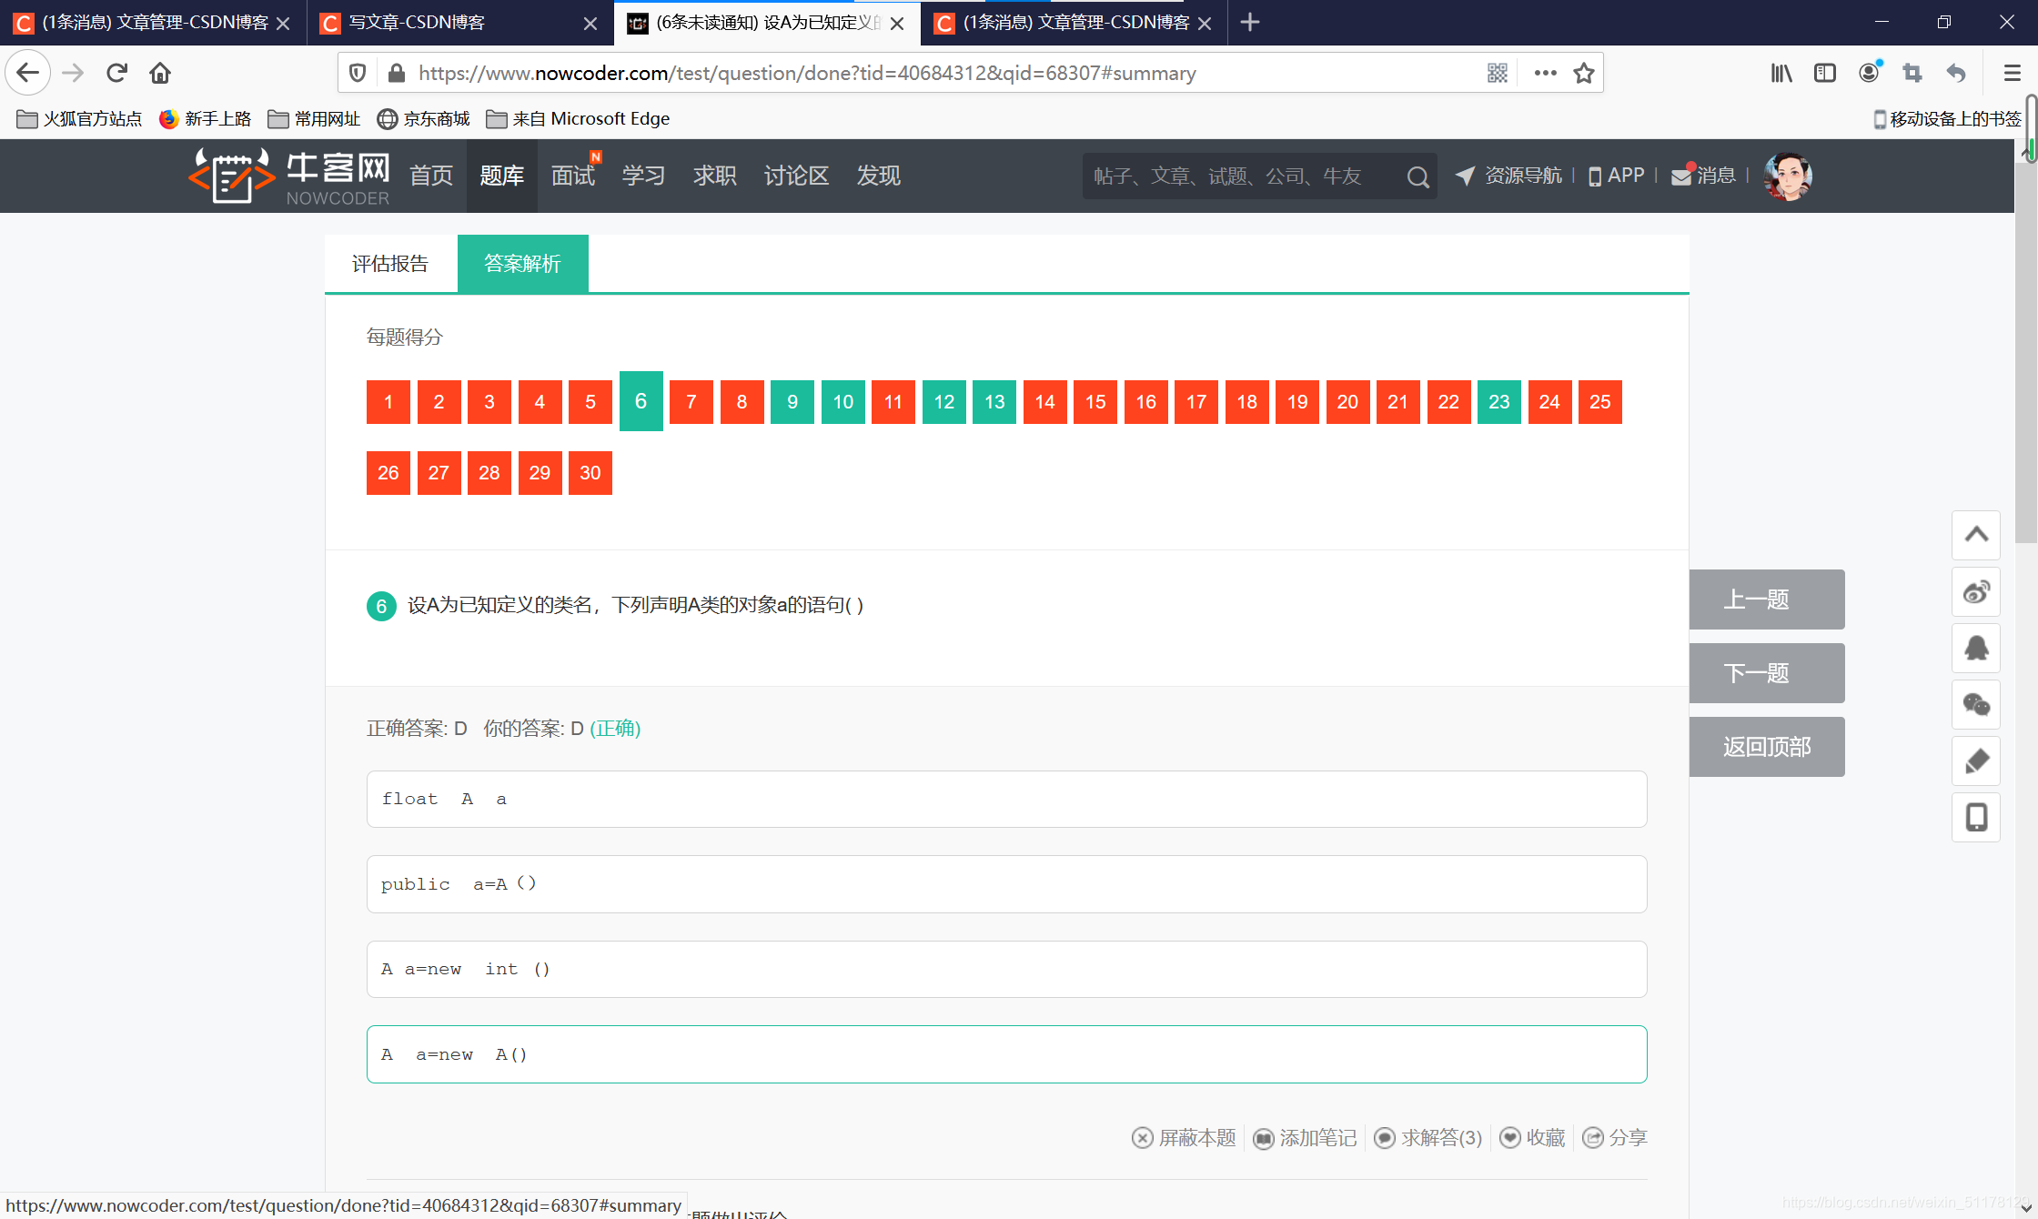Screen dimensions: 2038x1219
Task: Toggle the sidebar view icon
Action: [1825, 73]
